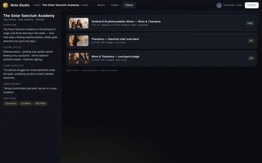Click the SEED PROMPT section label
Viewport: 262px width, 163px height.
[12, 84]
